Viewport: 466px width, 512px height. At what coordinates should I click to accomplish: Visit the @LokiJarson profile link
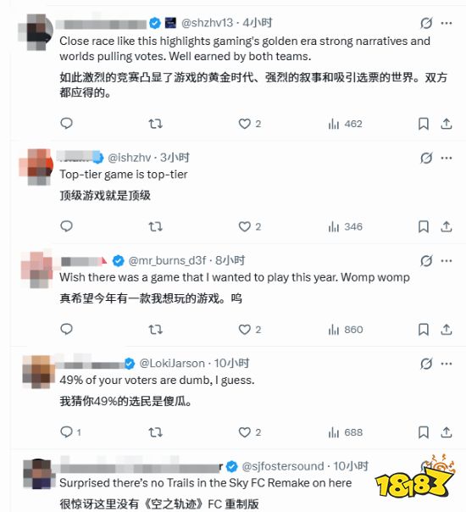click(x=172, y=364)
